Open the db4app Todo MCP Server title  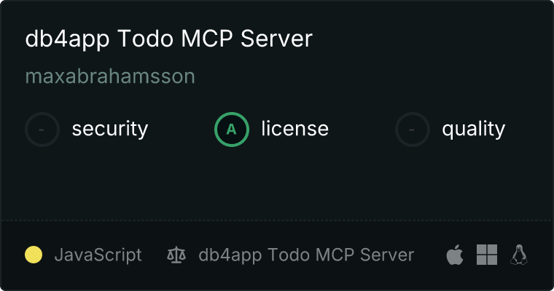pyautogui.click(x=169, y=39)
